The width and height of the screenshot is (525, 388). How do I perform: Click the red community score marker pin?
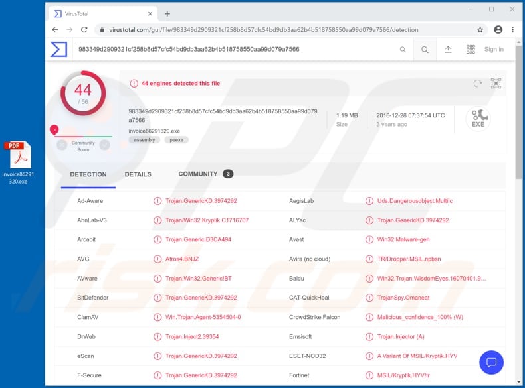pyautogui.click(x=54, y=130)
